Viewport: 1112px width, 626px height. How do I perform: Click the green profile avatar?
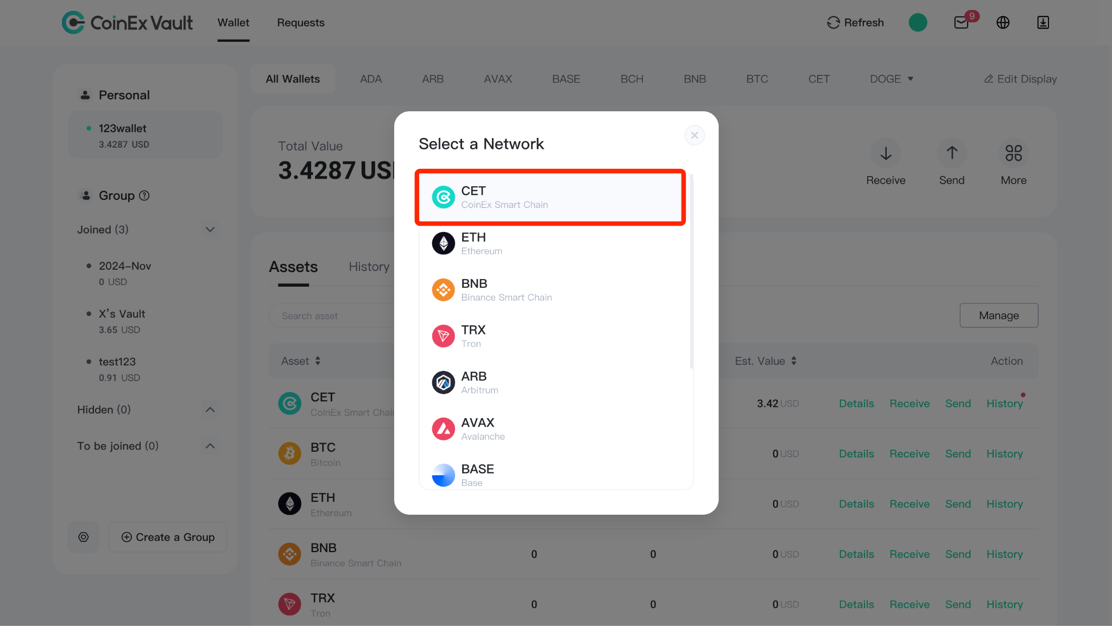coord(918,22)
